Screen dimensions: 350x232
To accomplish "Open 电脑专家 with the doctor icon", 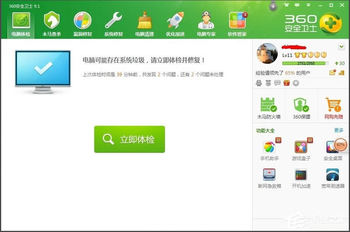I will coord(206,22).
